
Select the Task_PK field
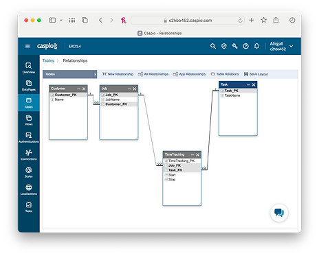(x=238, y=91)
